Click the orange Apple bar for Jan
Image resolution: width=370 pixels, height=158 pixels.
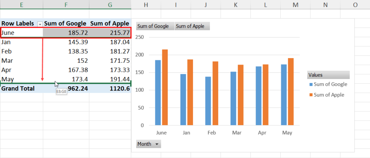[190, 92]
